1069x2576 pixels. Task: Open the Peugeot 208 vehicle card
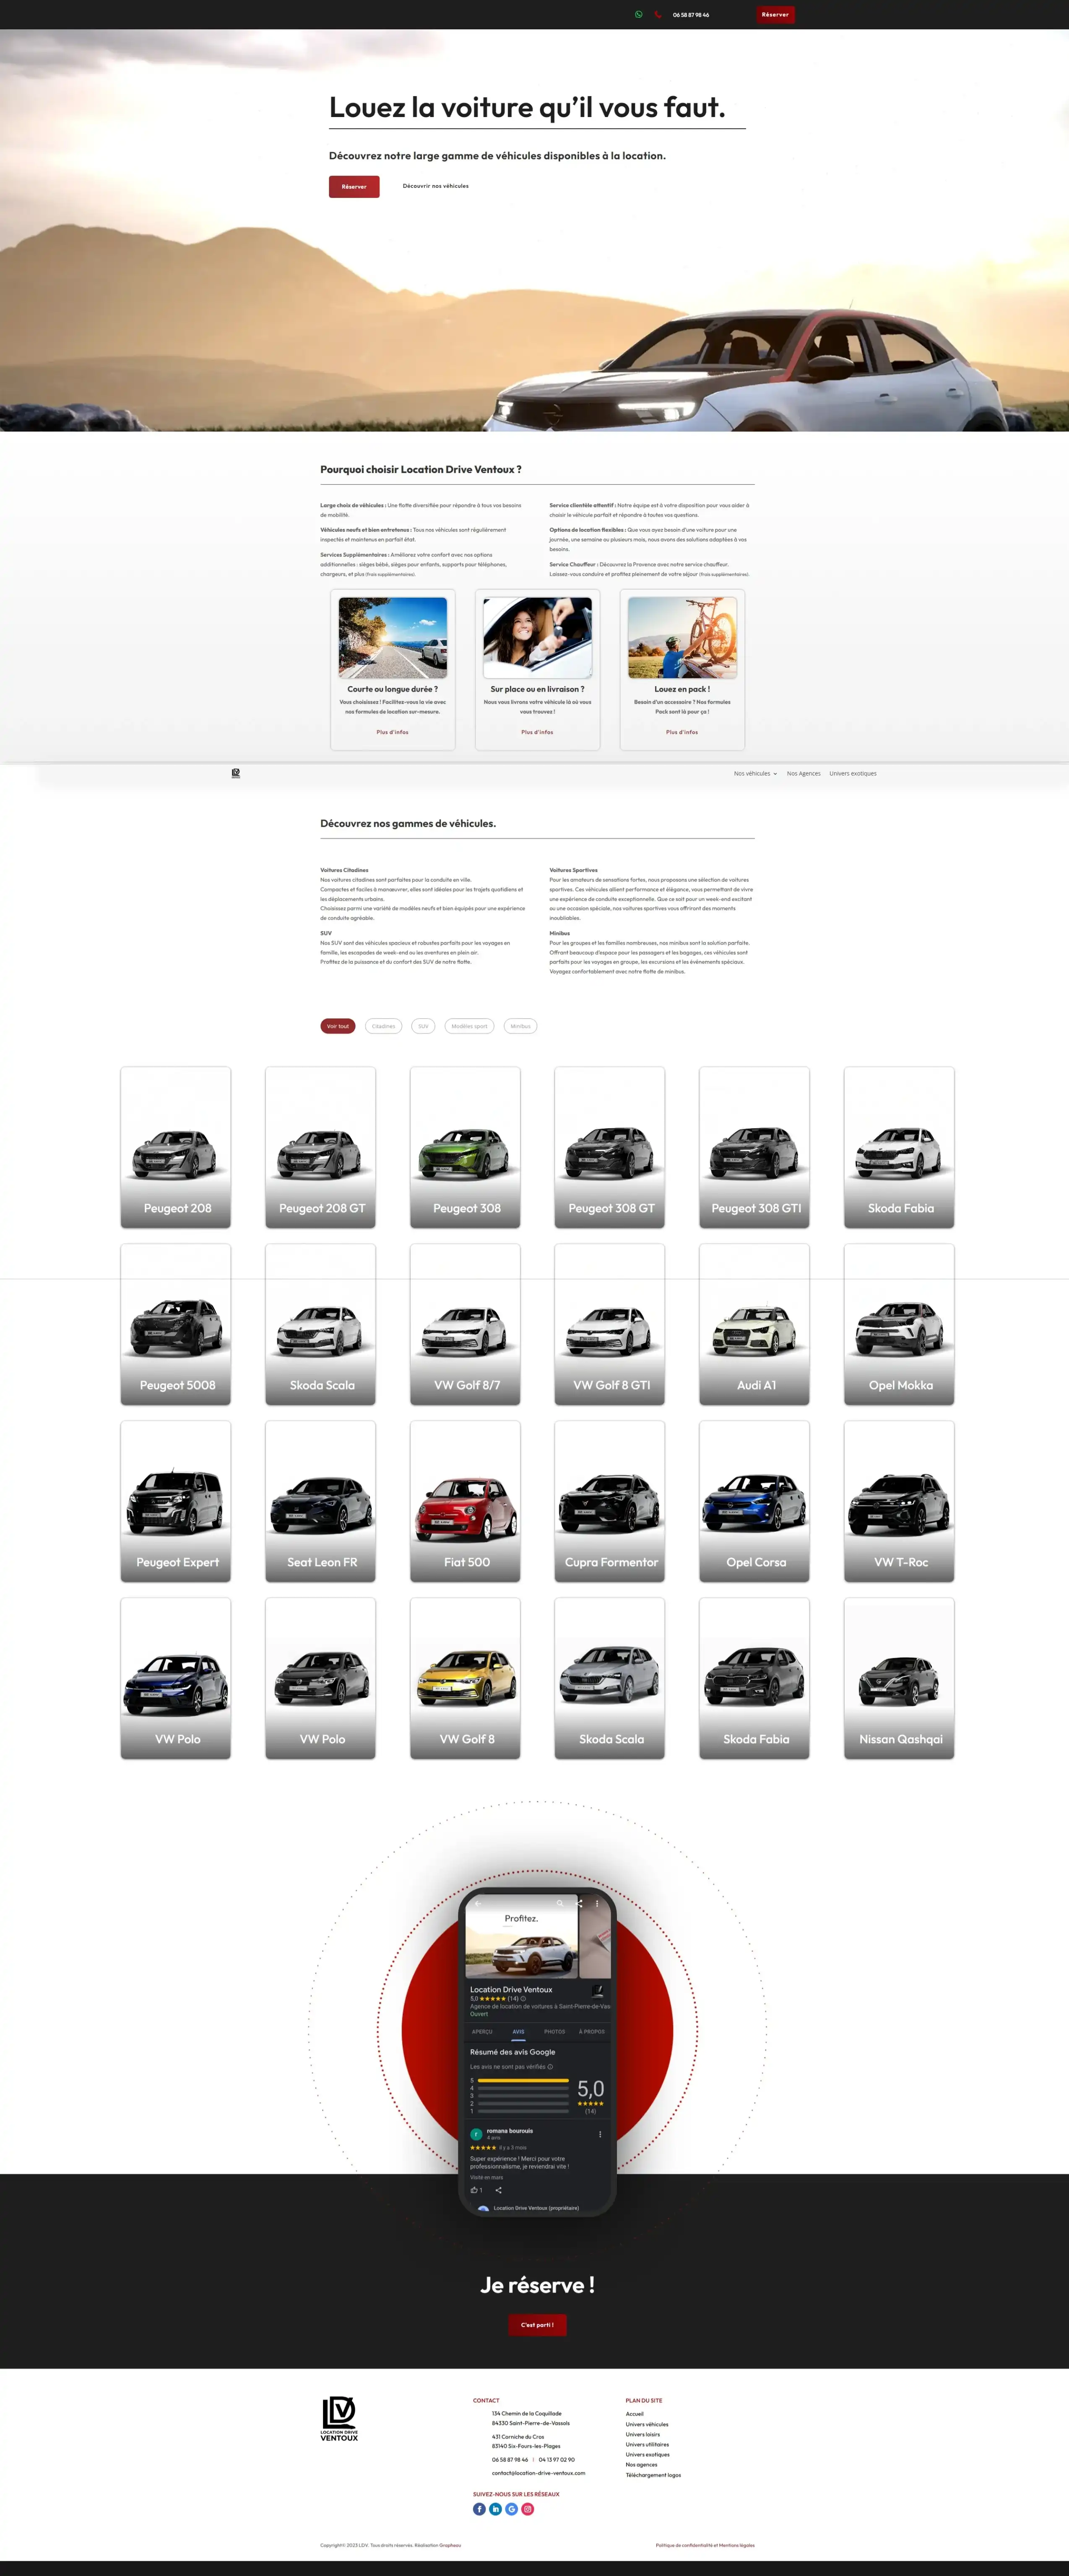pos(176,1147)
